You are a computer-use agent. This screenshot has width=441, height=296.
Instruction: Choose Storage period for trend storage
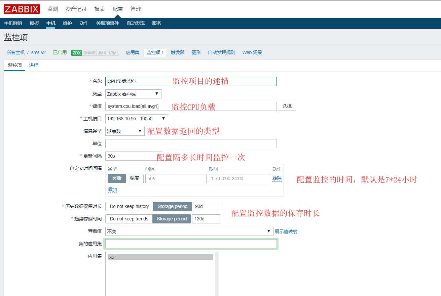[172, 219]
